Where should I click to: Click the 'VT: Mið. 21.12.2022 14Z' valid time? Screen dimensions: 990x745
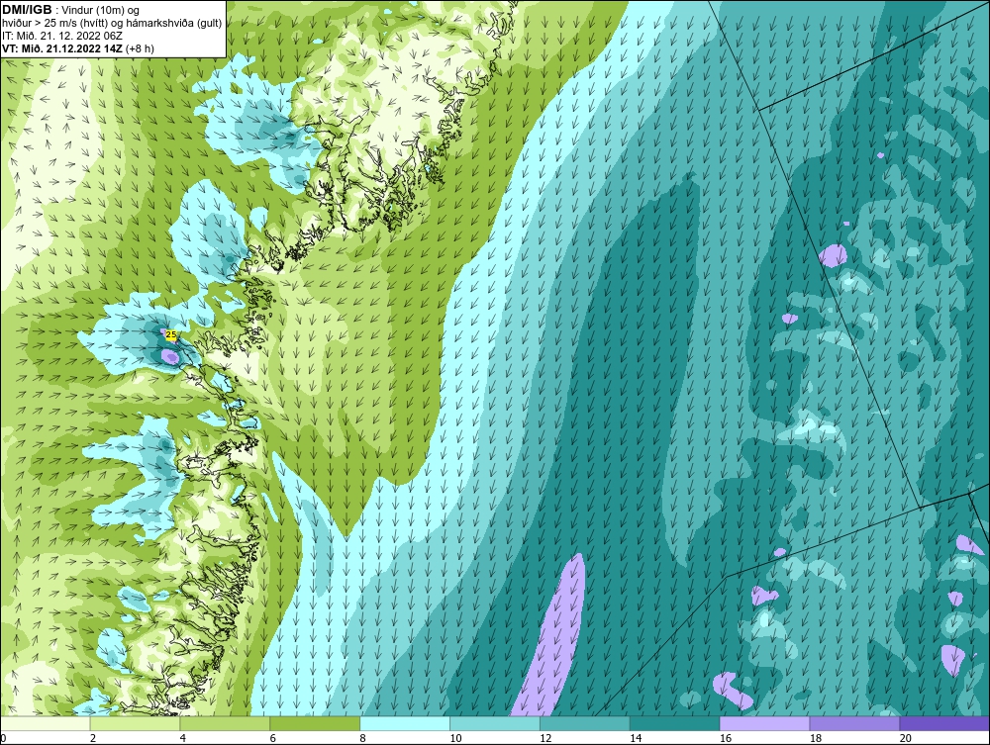tap(62, 48)
